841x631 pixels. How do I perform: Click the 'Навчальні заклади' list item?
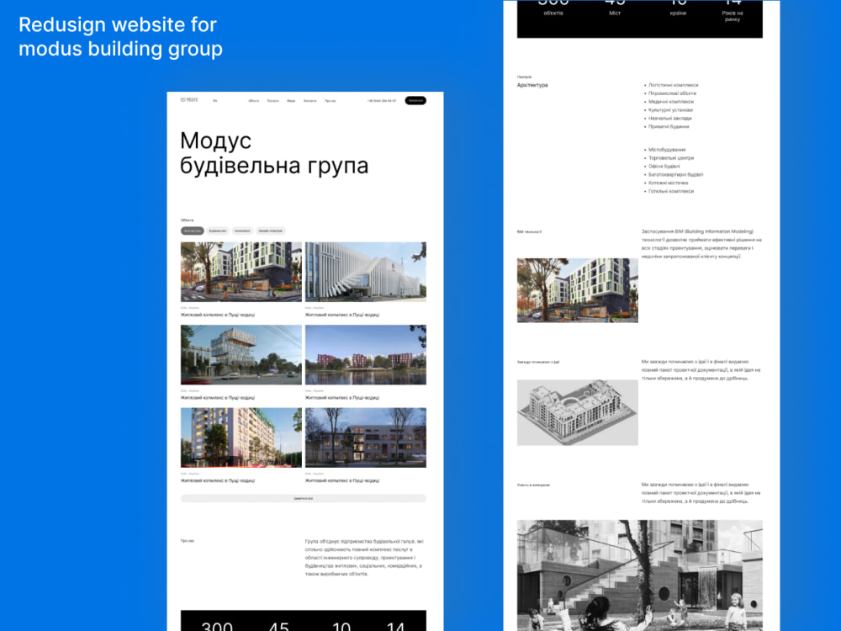pos(669,118)
